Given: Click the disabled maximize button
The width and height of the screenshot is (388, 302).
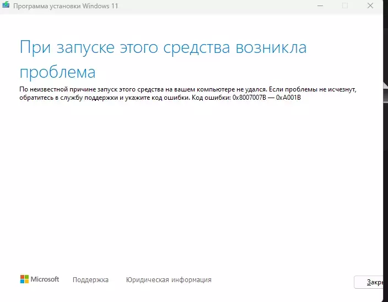Looking at the screenshot, I should click(345, 6).
